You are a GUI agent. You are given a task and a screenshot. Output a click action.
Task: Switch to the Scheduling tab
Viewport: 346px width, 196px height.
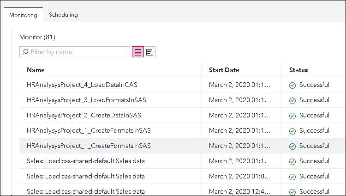click(x=63, y=15)
